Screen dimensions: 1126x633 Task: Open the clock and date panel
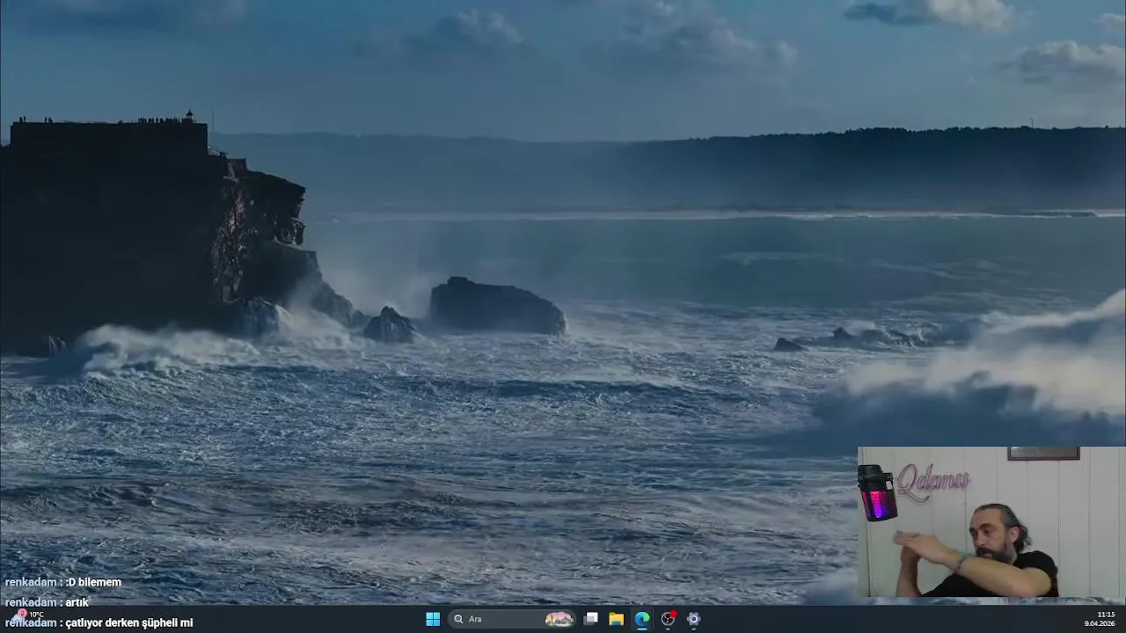click(x=1100, y=619)
